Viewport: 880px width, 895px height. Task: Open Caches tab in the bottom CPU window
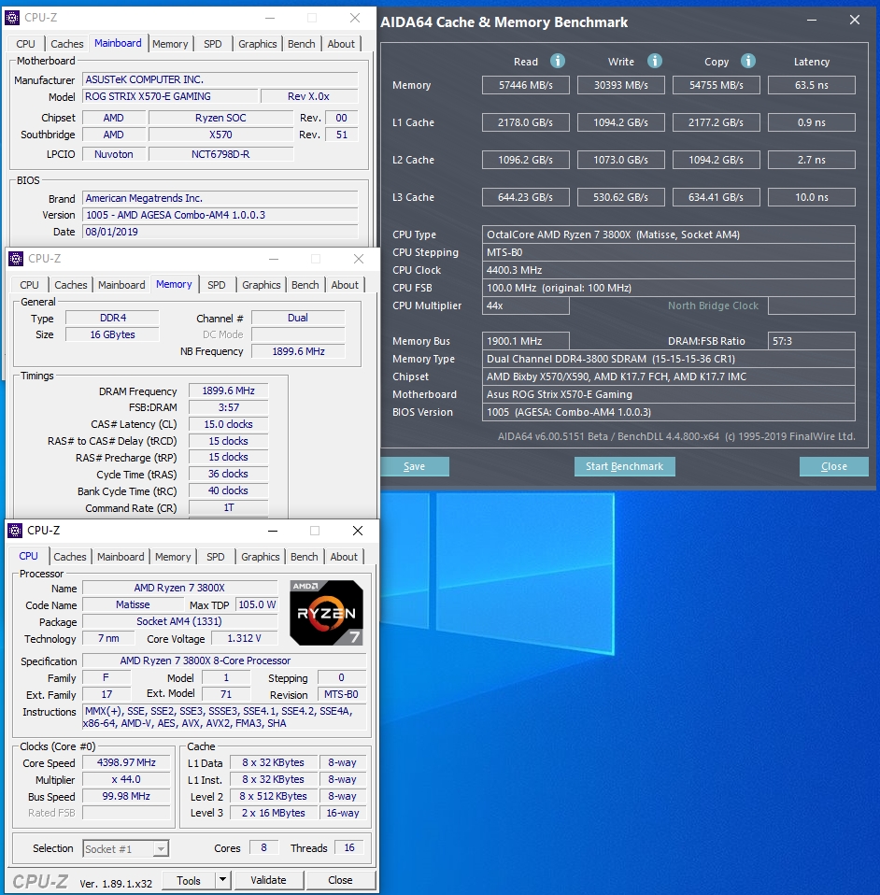point(70,557)
